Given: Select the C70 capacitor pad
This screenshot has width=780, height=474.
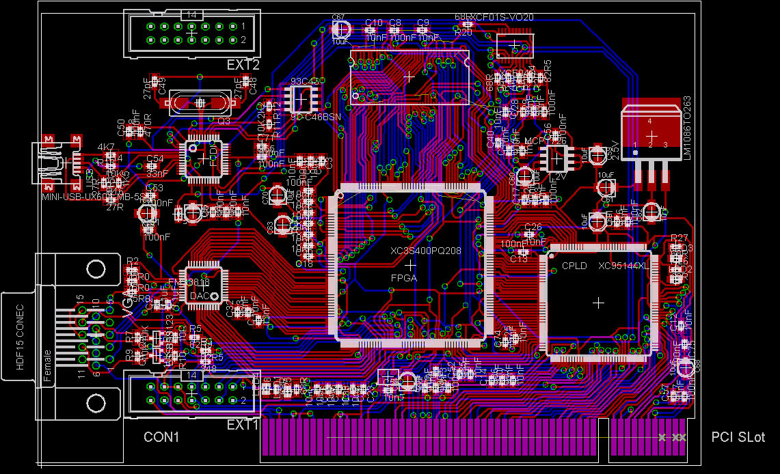Looking at the screenshot, I should point(278,195).
